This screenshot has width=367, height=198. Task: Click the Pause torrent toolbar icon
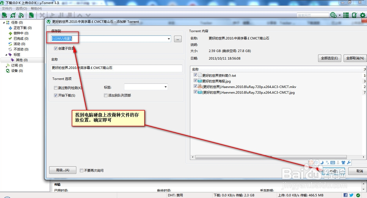click(61, 15)
